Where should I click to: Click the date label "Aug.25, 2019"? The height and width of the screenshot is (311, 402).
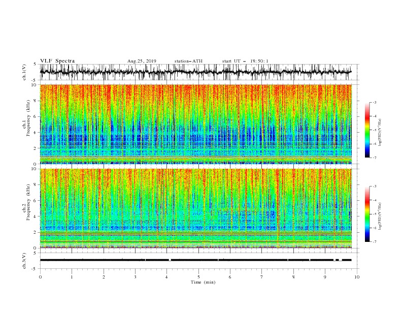point(142,61)
